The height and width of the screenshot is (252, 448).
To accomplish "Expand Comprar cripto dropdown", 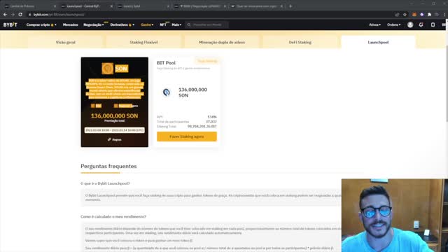I will (41, 25).
